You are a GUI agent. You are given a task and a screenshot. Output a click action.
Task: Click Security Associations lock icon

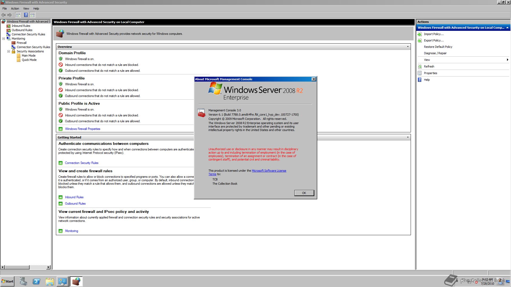pos(14,51)
